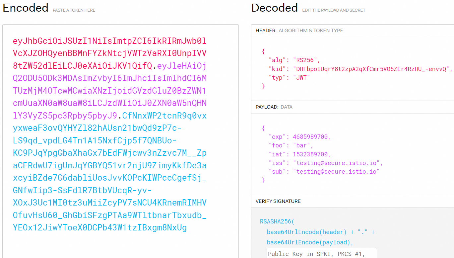Click the PASTE A TOKEN HERE hint text
The width and height of the screenshot is (454, 258).
[x=74, y=10]
